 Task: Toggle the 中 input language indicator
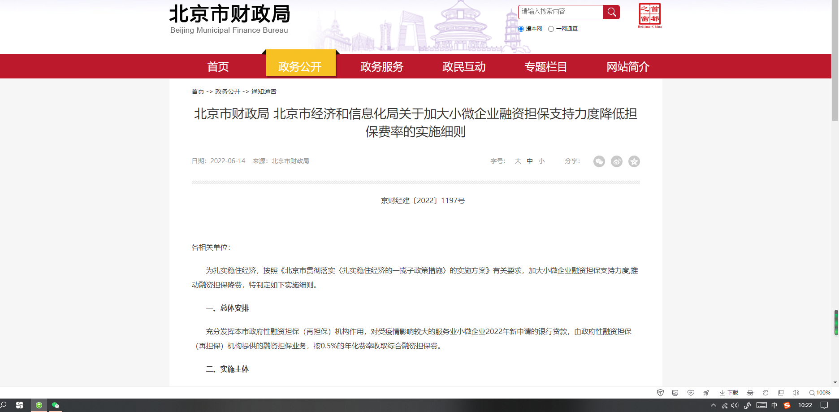click(x=774, y=405)
